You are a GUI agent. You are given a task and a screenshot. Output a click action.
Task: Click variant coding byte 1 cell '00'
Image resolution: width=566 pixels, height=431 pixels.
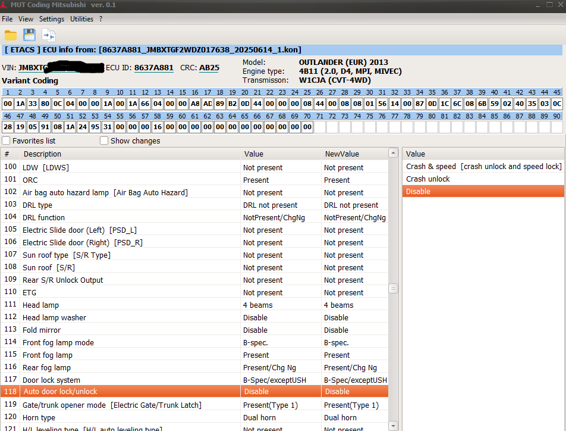click(x=8, y=104)
